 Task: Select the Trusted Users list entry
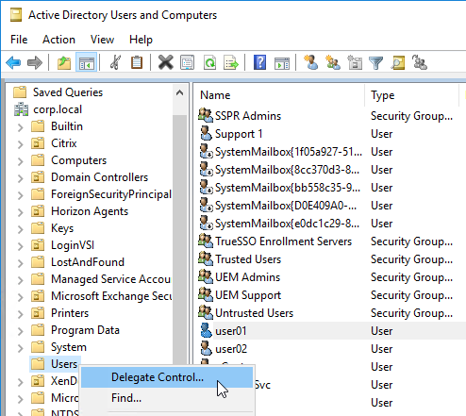(x=248, y=259)
